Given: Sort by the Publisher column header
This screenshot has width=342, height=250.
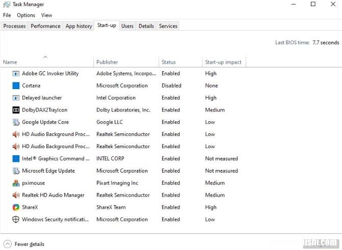Looking at the screenshot, I should click(x=126, y=62).
